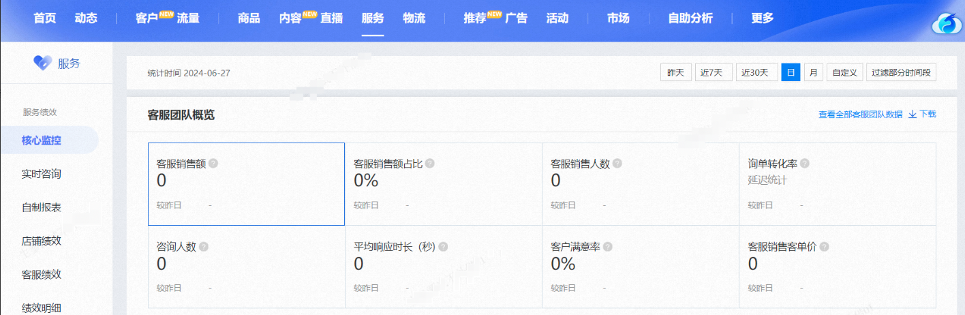965x315 pixels.
Task: Select the 客服销售额 metric card
Action: coord(246,184)
